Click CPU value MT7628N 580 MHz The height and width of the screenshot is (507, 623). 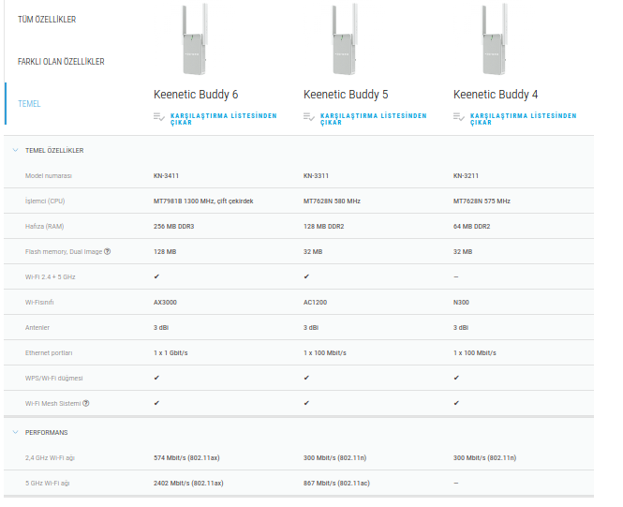(x=332, y=201)
